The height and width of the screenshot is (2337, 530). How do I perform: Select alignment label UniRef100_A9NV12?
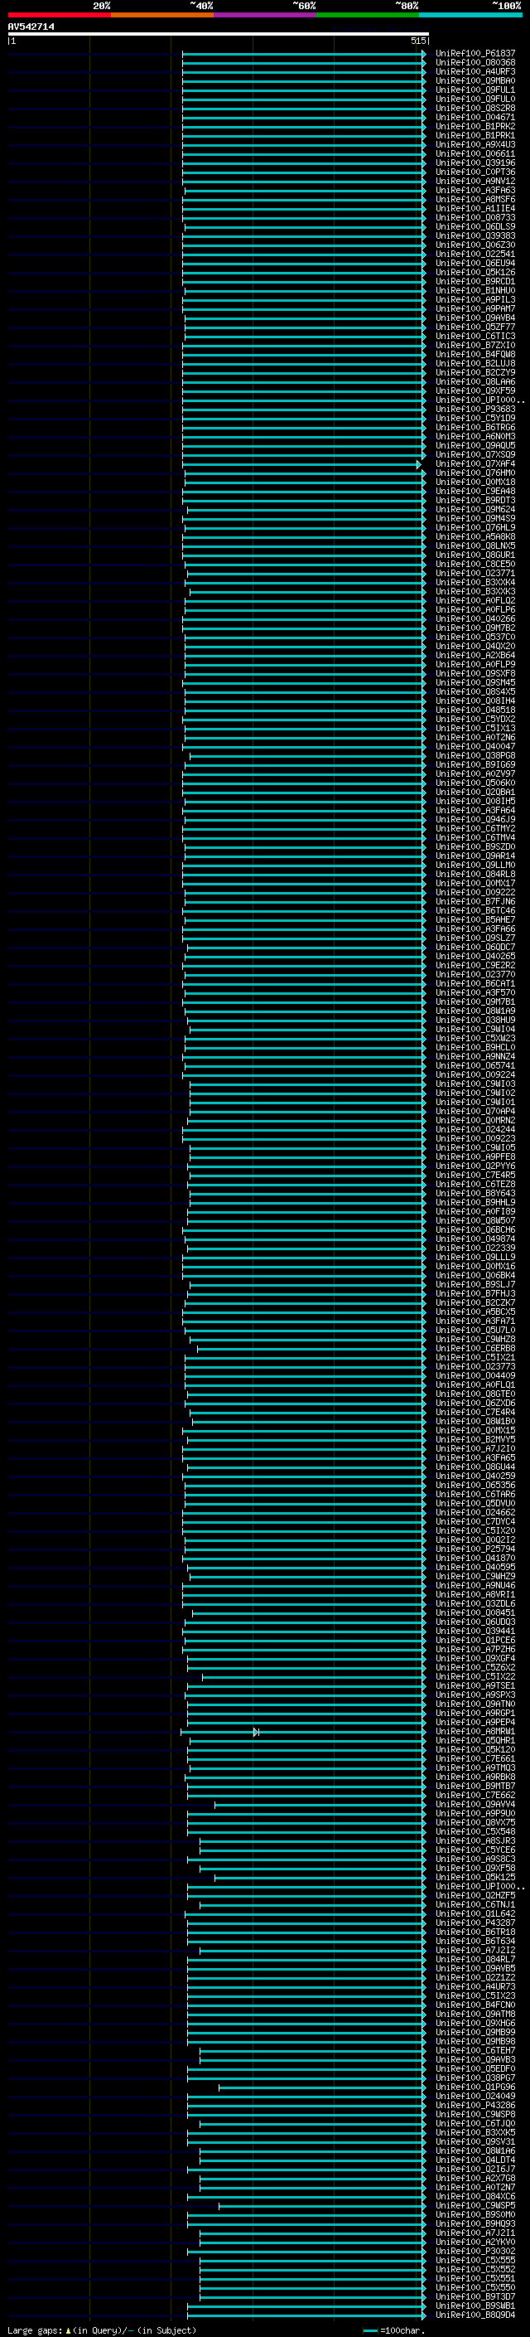point(475,182)
